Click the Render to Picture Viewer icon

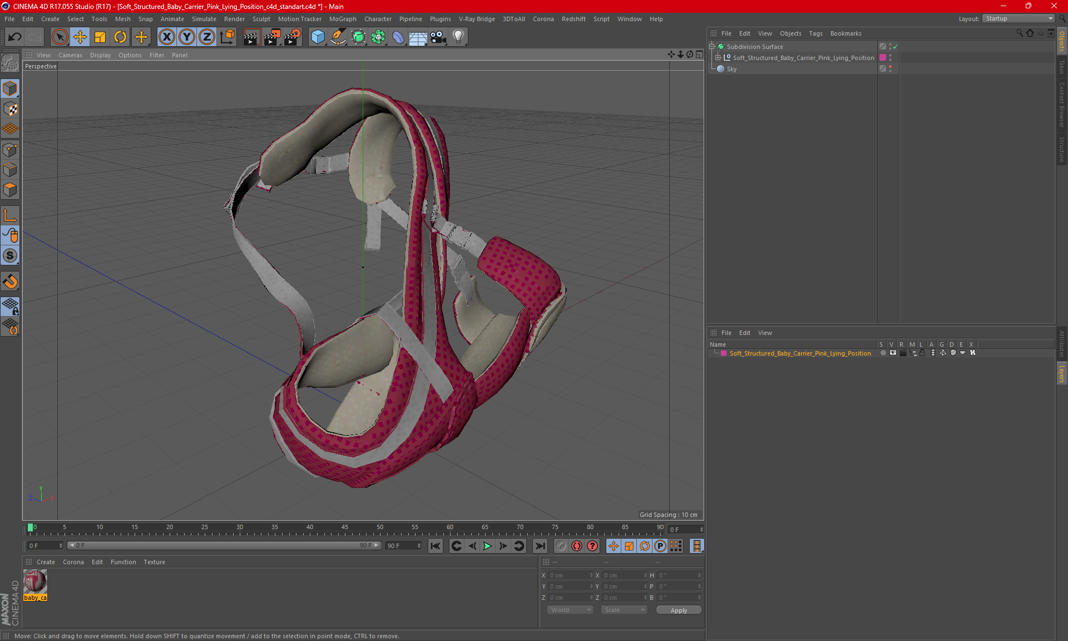pos(272,37)
